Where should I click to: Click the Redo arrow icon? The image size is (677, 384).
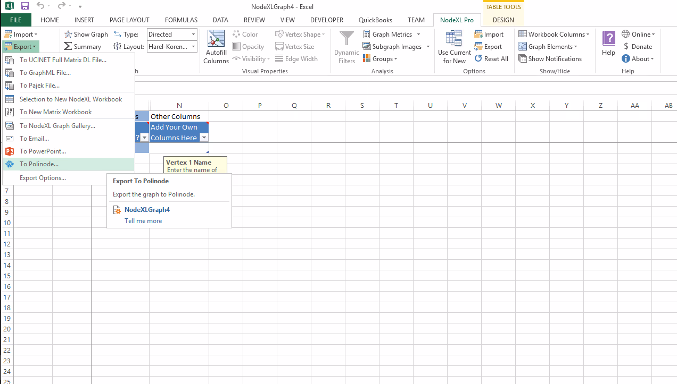61,6
